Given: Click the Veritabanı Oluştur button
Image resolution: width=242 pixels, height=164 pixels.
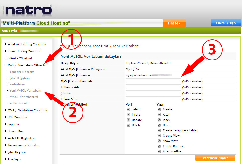Looking at the screenshot, I should pos(215,158).
